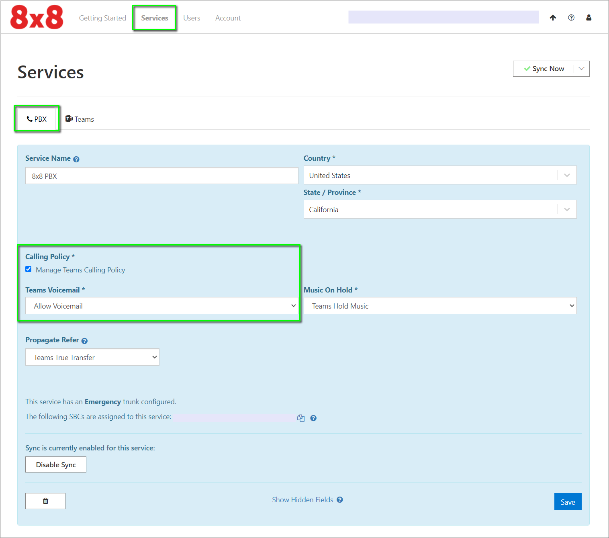Open the Teams Voicemail dropdown

[161, 306]
